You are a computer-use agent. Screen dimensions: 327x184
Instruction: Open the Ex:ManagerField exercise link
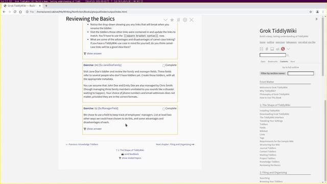(108, 108)
